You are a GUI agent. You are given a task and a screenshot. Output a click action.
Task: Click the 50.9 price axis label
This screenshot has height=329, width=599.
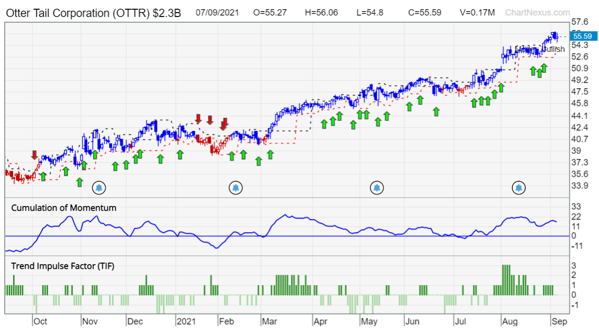(580, 68)
